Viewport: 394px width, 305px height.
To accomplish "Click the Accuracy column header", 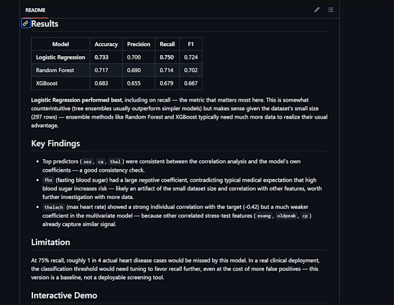I will (106, 44).
